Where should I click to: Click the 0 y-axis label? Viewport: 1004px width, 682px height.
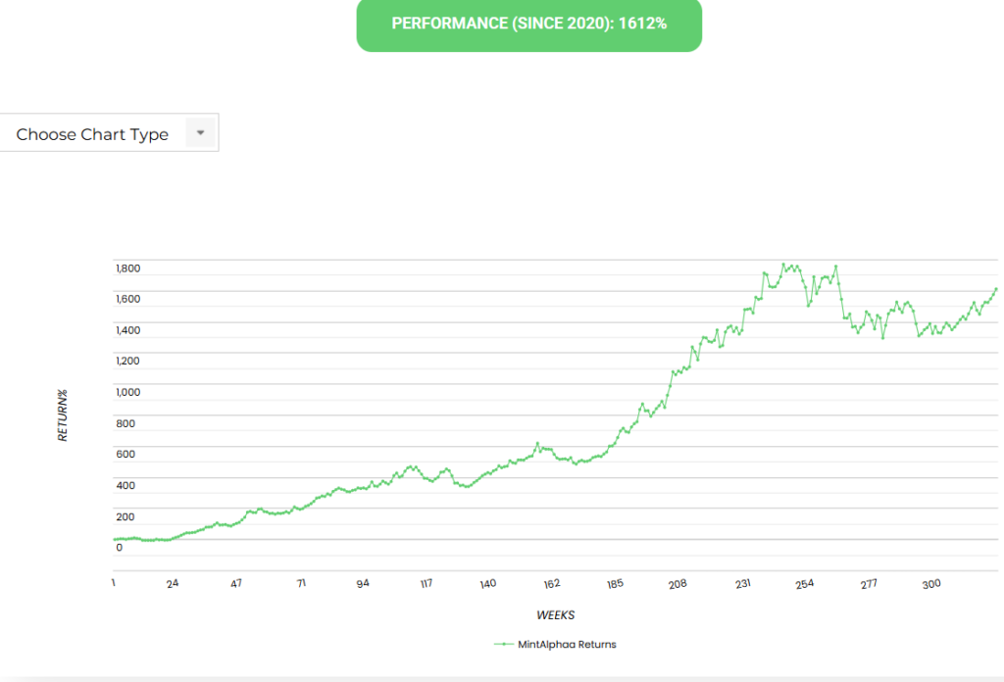[x=120, y=548]
